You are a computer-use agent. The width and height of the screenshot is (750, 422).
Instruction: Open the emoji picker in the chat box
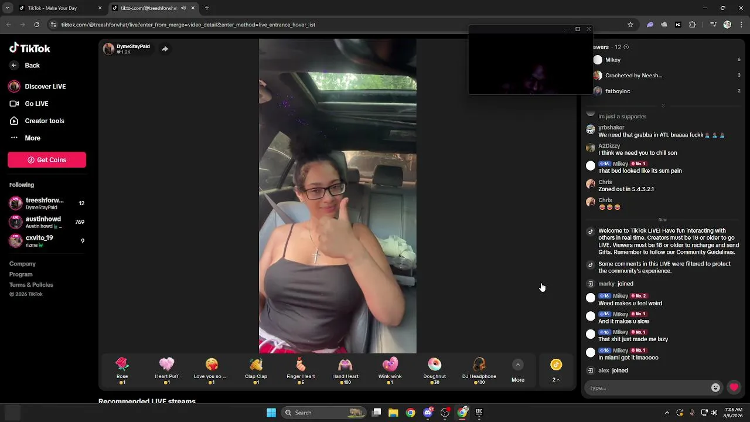(x=715, y=387)
